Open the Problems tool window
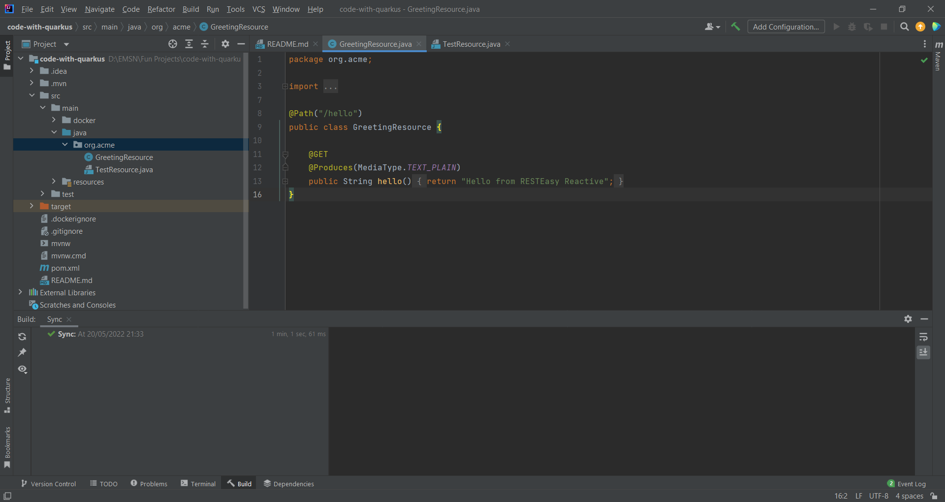Screen dimensions: 945x502 click(149, 484)
